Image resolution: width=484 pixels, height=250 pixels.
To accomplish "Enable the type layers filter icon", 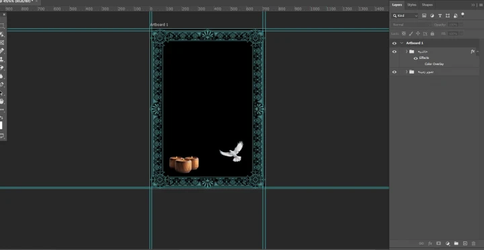I will [440, 15].
